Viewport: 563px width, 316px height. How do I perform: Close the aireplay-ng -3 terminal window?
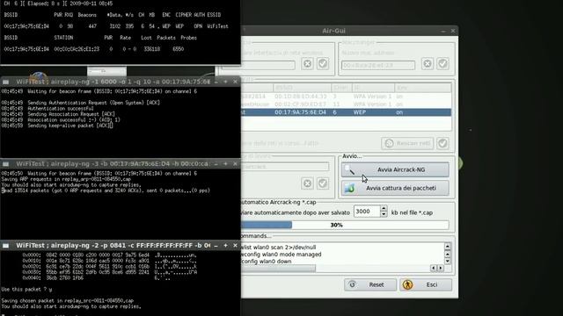click(x=235, y=164)
